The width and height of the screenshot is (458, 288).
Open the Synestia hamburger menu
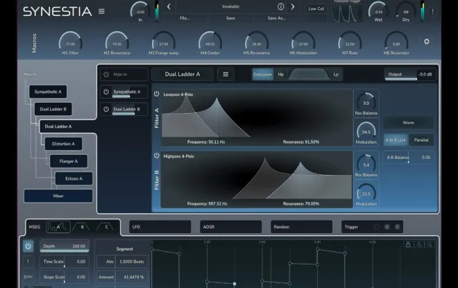click(x=101, y=11)
